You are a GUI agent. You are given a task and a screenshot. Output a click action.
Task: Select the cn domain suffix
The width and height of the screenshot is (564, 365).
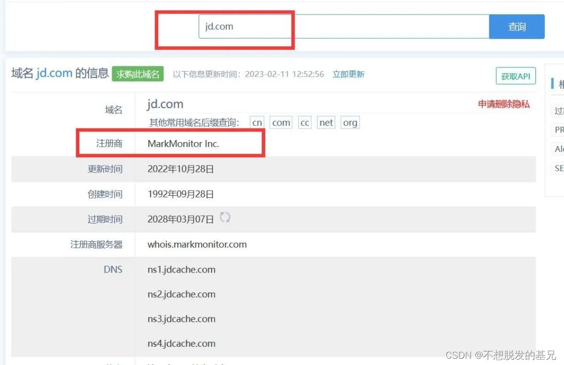coord(257,123)
